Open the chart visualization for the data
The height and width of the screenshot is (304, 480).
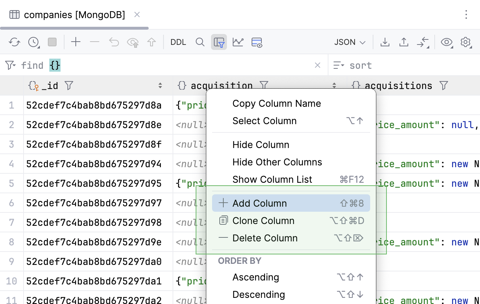[238, 42]
